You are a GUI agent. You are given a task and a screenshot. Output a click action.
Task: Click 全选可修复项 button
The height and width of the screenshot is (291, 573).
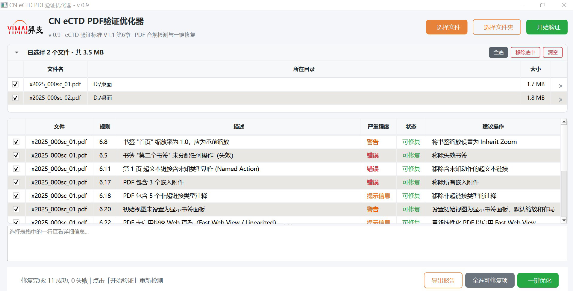tap(490, 281)
